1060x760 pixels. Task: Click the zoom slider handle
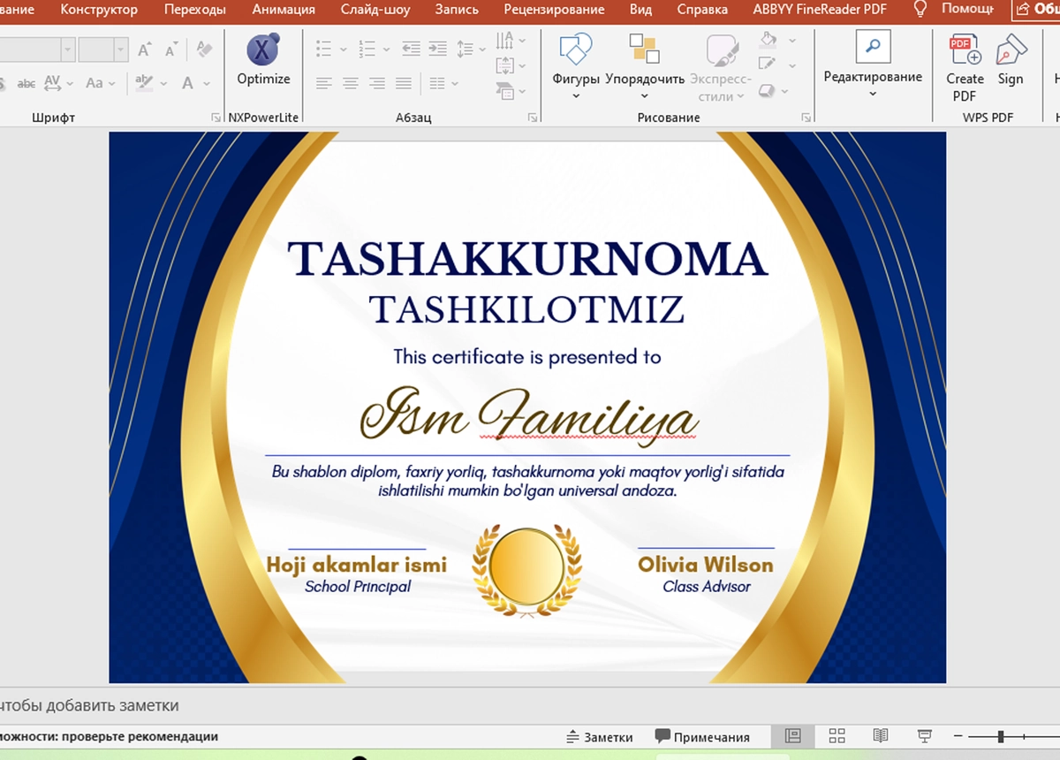tap(1001, 736)
